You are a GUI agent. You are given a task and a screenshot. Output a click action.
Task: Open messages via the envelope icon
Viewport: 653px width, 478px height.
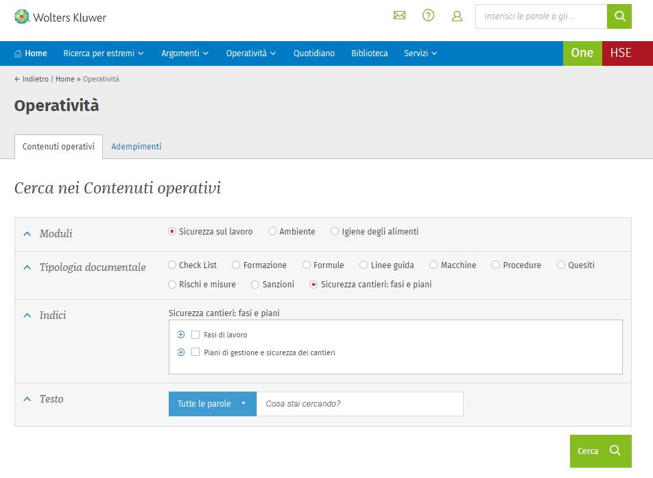click(x=399, y=16)
